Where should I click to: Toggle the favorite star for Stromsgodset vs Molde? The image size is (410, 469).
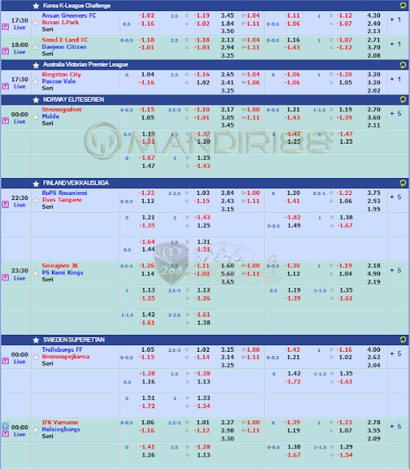36,117
